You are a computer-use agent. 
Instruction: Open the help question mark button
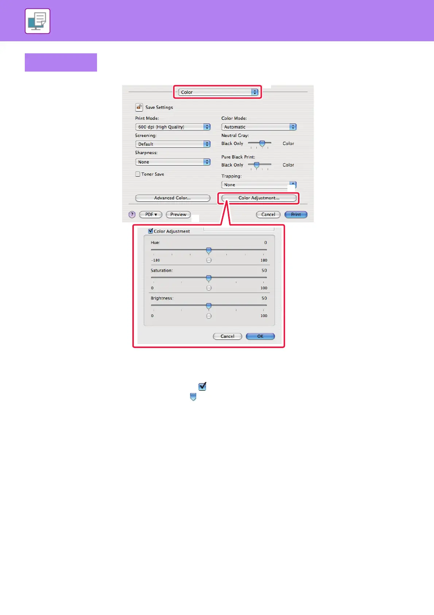pyautogui.click(x=132, y=215)
